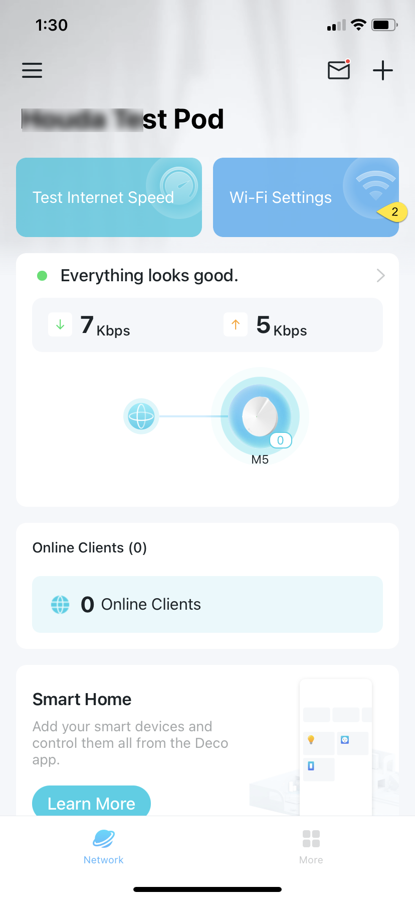Open the messages envelope icon
Image resolution: width=415 pixels, height=900 pixels.
[339, 70]
